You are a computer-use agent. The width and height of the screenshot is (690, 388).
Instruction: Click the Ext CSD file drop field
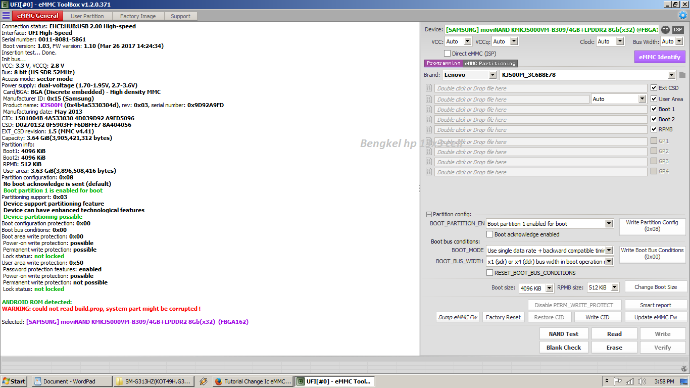[x=541, y=88]
